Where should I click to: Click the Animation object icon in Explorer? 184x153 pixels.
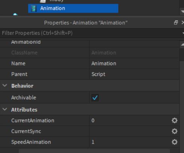(x=33, y=8)
